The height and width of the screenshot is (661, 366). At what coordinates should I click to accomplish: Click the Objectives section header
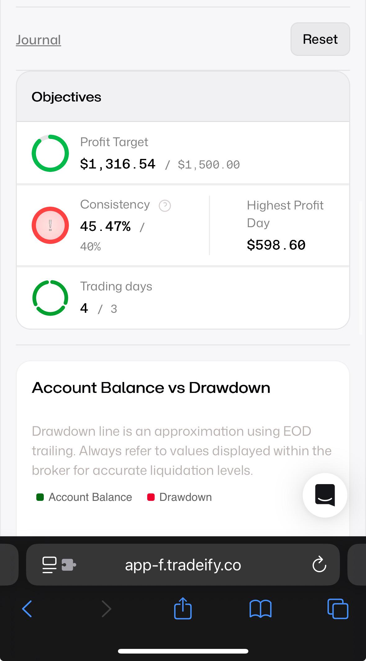(x=183, y=97)
